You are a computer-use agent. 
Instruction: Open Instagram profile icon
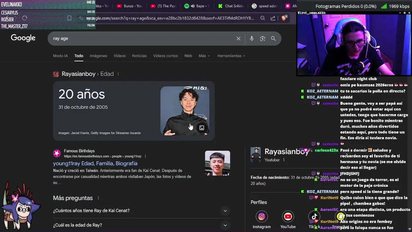click(262, 217)
